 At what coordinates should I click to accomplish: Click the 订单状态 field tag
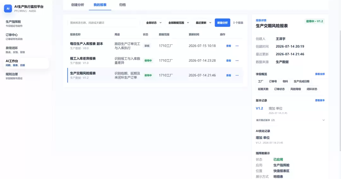point(279,89)
